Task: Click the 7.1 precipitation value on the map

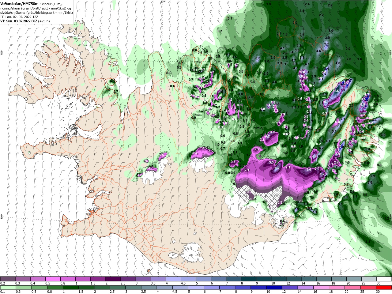Action: pyautogui.click(x=343, y=119)
